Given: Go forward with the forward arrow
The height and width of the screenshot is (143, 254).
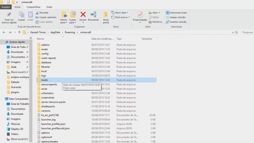Looking at the screenshot, I should tap(10, 33).
